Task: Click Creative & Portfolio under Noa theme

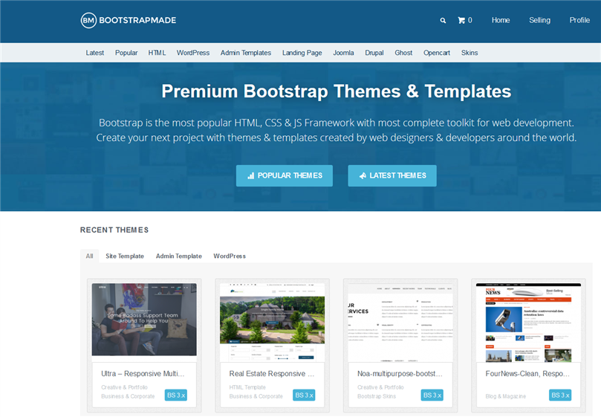Action: (x=380, y=387)
